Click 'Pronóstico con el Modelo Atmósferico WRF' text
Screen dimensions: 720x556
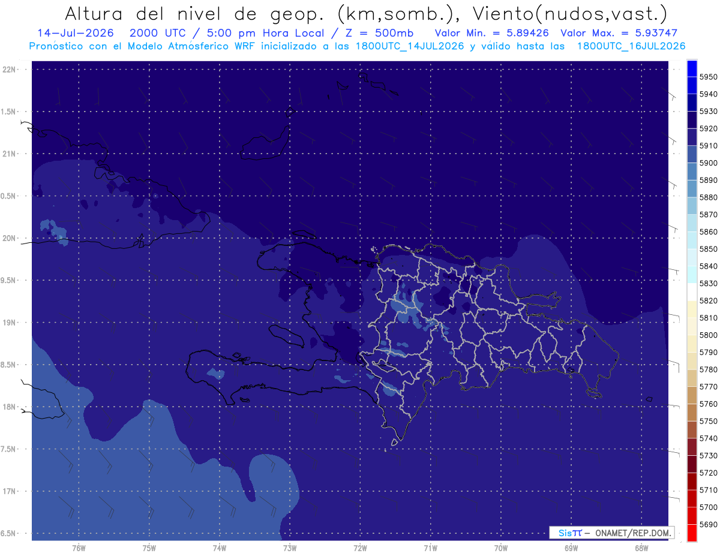click(x=143, y=46)
